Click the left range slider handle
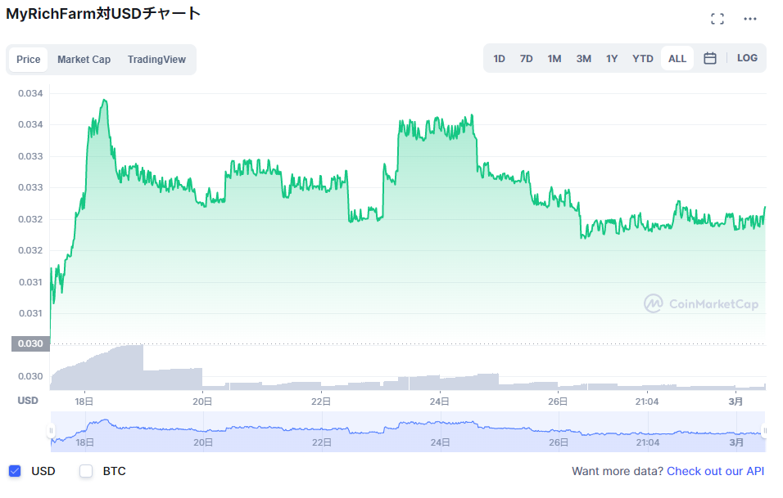 [x=51, y=431]
